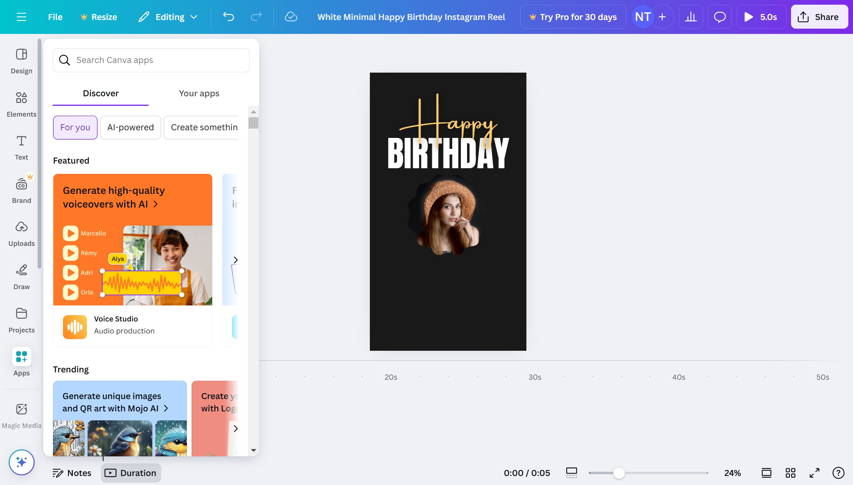Click the Share button
This screenshot has height=485, width=853.
(819, 17)
